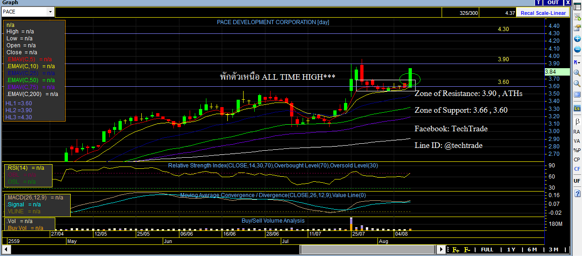Click Line ID: @techtrade annotation

(449, 145)
